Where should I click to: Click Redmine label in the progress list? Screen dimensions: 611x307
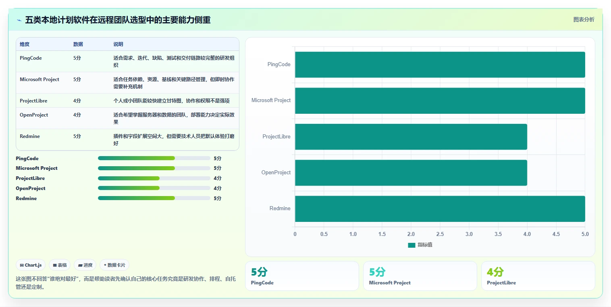pyautogui.click(x=26, y=198)
